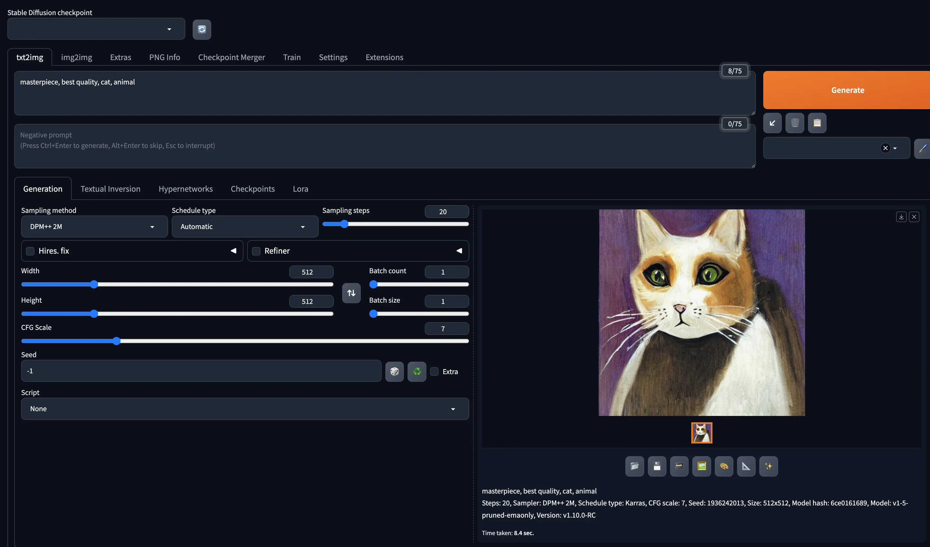
Task: Open the Extras tab
Action: 121,57
